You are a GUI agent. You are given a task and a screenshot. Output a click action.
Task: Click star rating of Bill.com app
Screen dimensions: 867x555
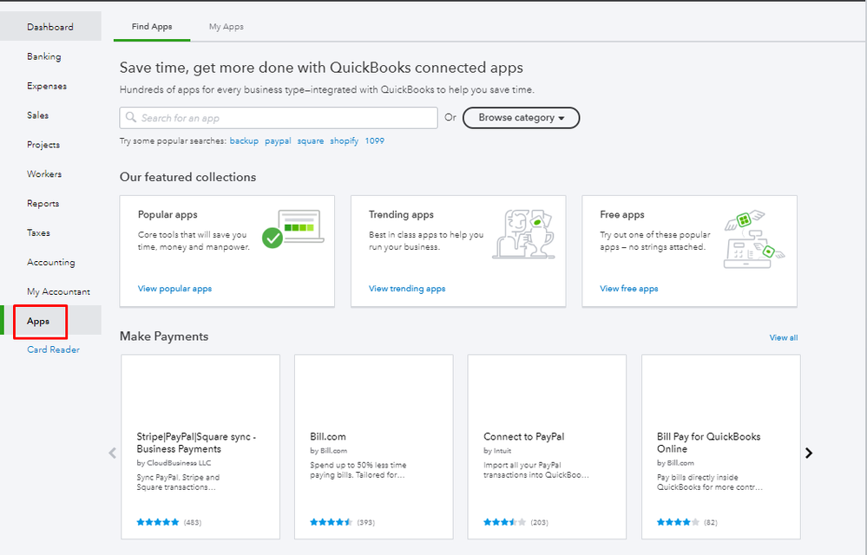(x=332, y=522)
